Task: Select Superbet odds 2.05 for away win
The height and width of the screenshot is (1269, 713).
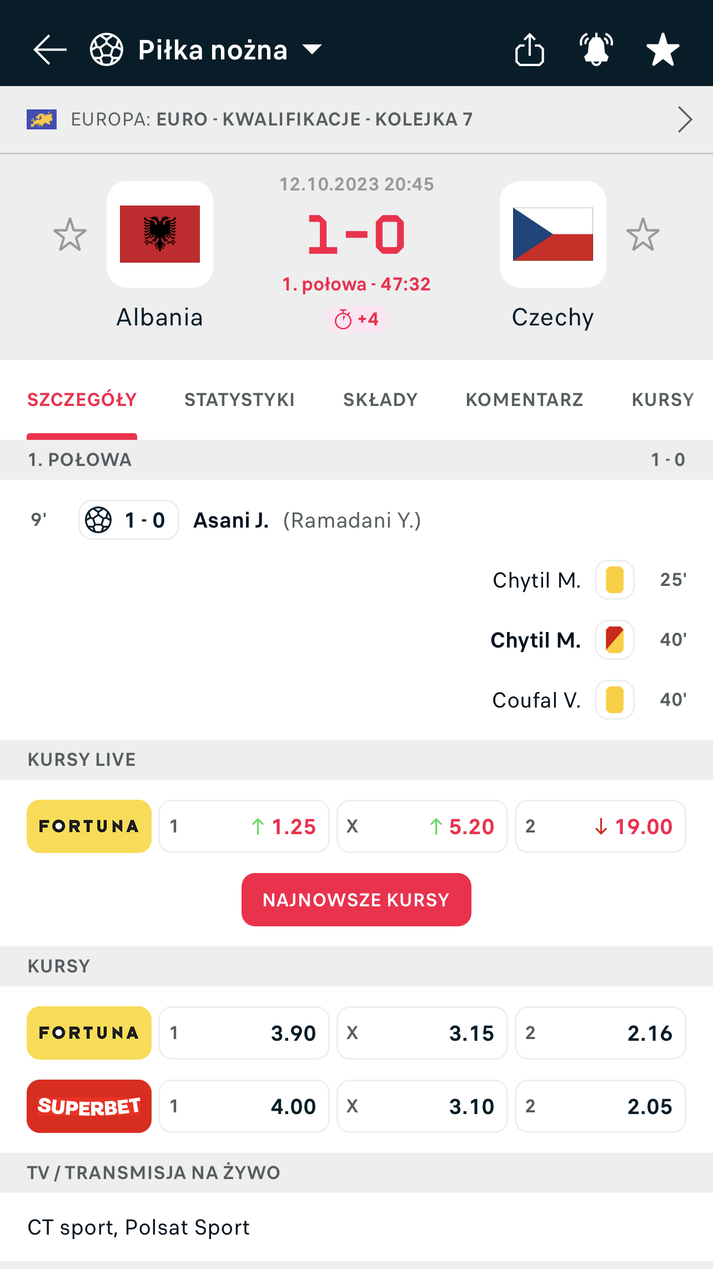Action: 600,1106
